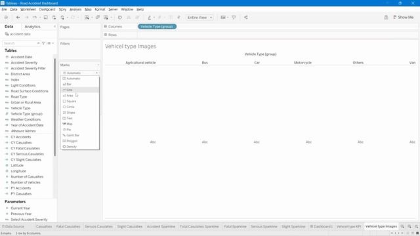Select Line from the marks list
This screenshot has width=420, height=236.
point(80,90)
